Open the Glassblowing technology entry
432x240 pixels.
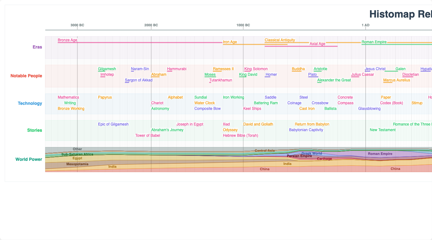point(369,108)
